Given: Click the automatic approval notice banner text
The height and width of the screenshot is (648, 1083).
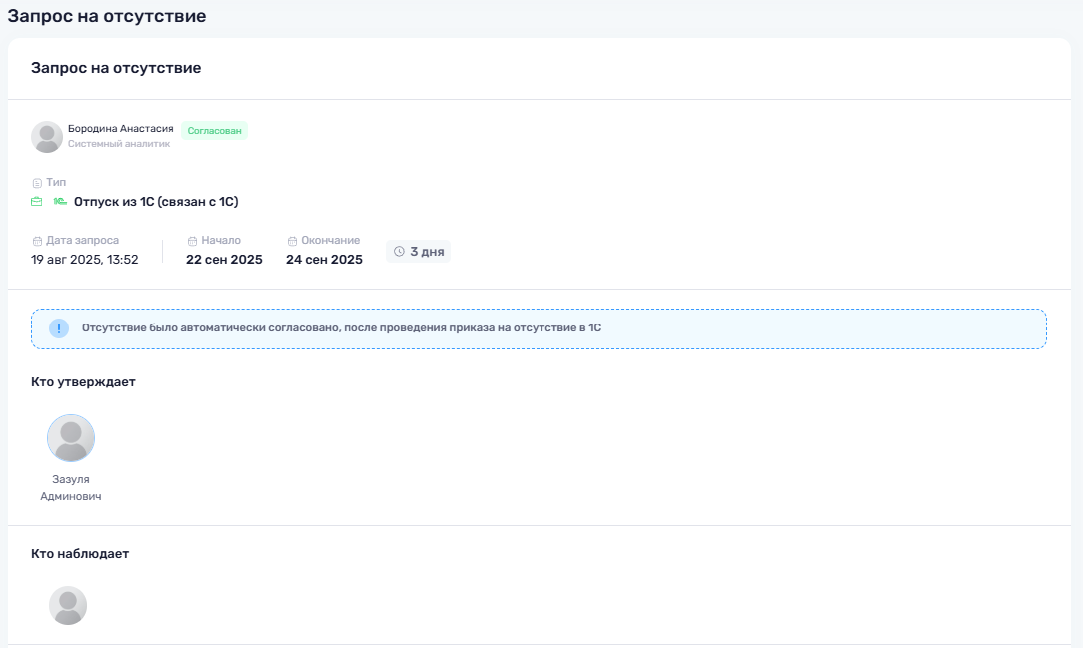Looking at the screenshot, I should (x=342, y=328).
